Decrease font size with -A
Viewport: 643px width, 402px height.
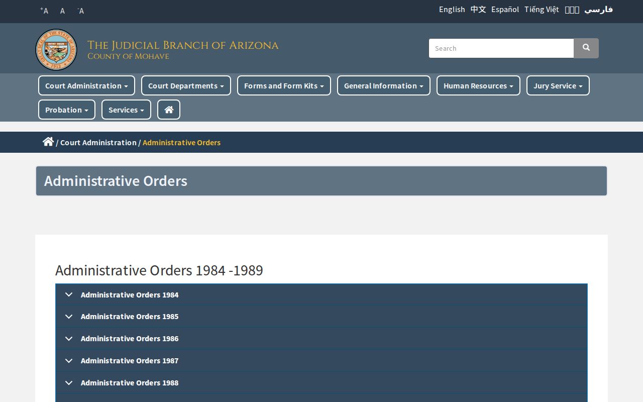point(80,11)
